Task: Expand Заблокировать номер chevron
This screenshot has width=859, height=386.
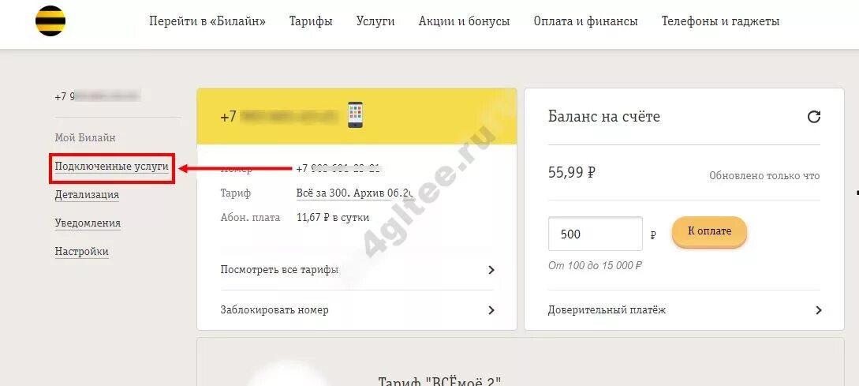Action: coord(491,310)
